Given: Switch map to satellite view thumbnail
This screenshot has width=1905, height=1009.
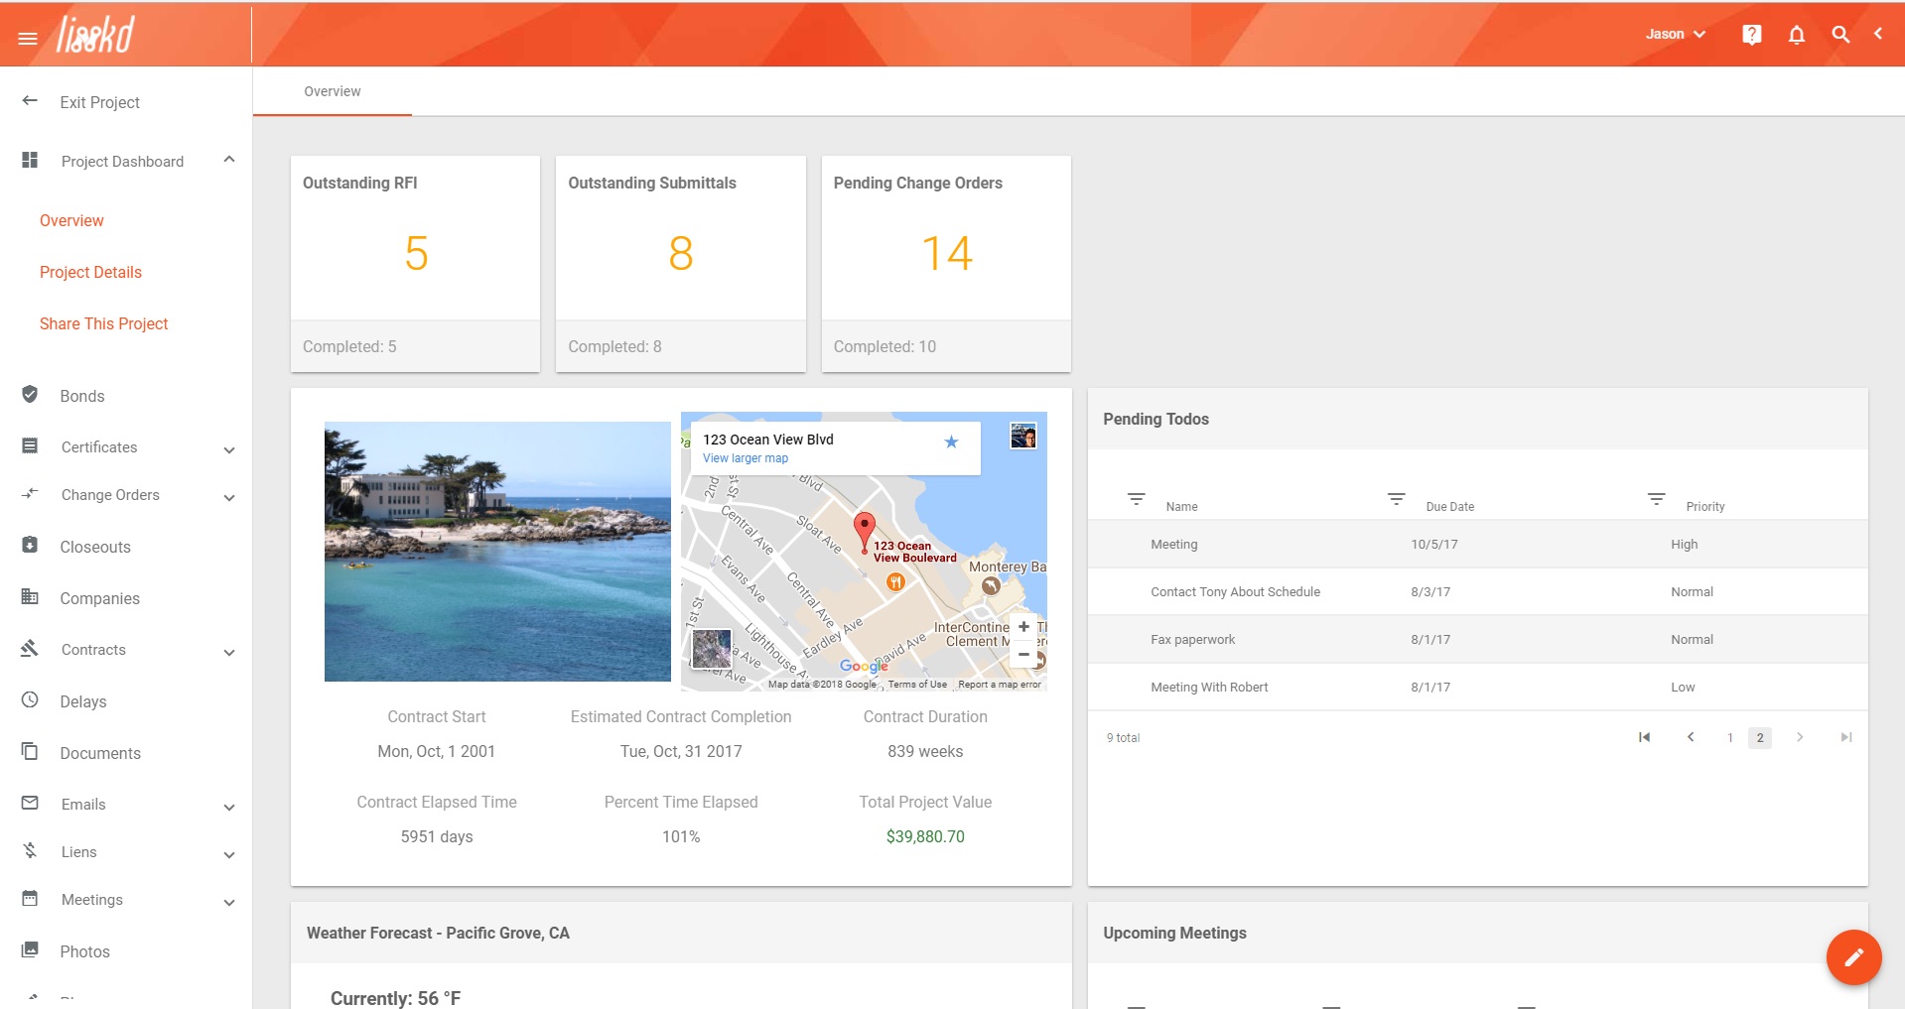Looking at the screenshot, I should click(712, 649).
